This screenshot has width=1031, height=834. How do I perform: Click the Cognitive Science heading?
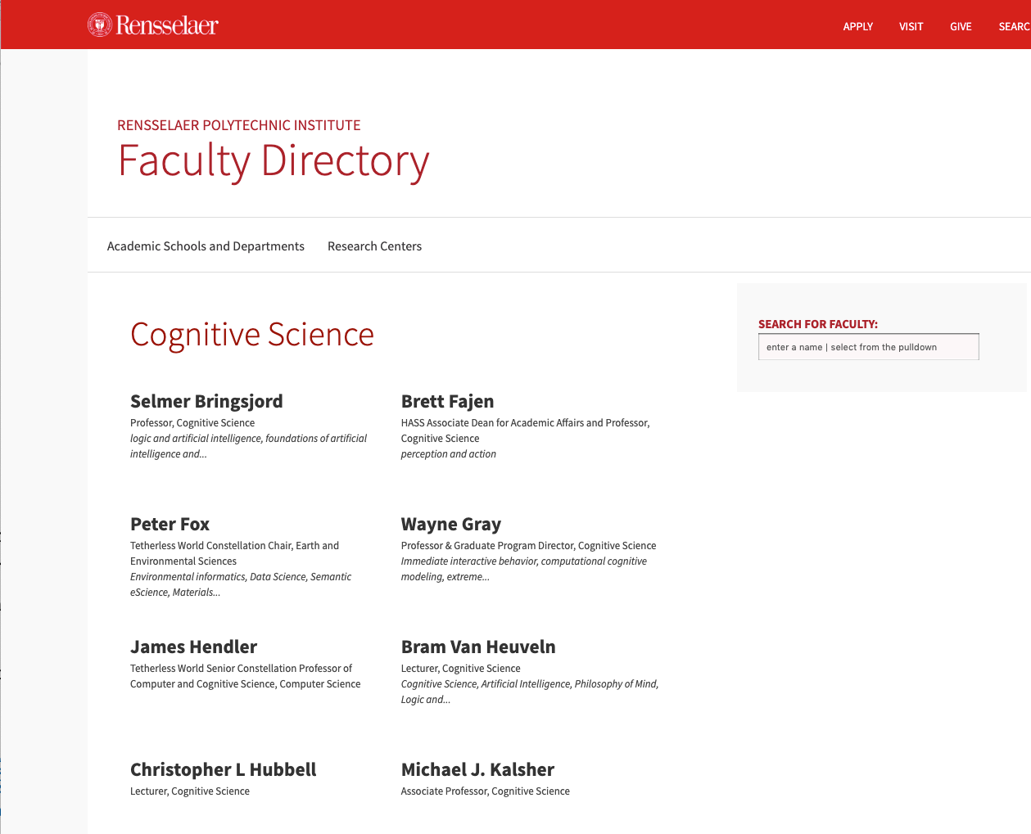tap(252, 335)
